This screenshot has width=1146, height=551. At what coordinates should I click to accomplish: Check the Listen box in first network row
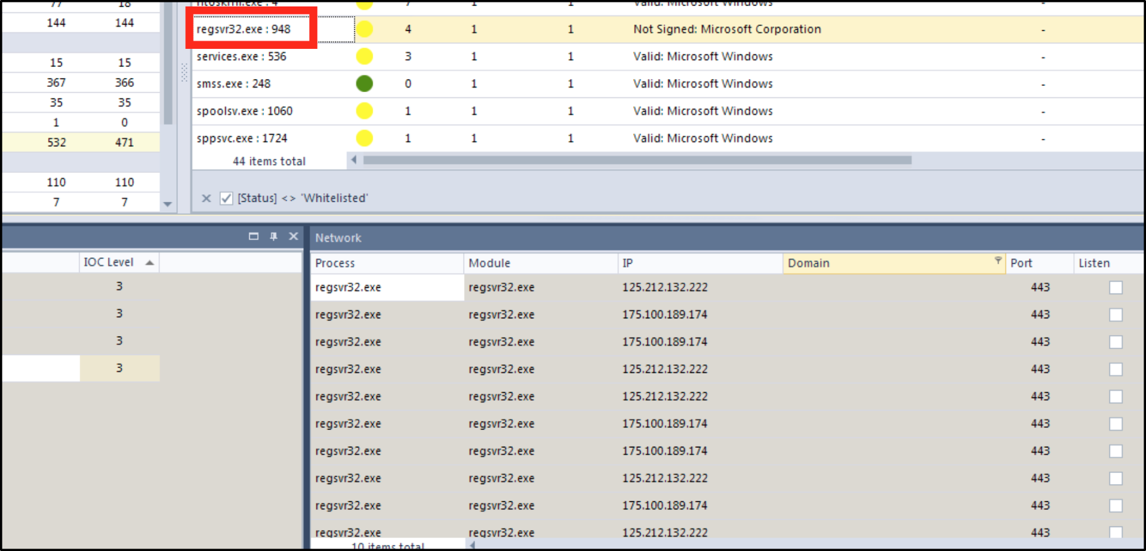click(x=1115, y=287)
